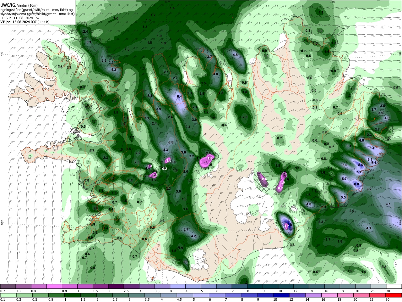Click the slydda/snjókoma legend description line
The image size is (402, 302).
point(38,14)
